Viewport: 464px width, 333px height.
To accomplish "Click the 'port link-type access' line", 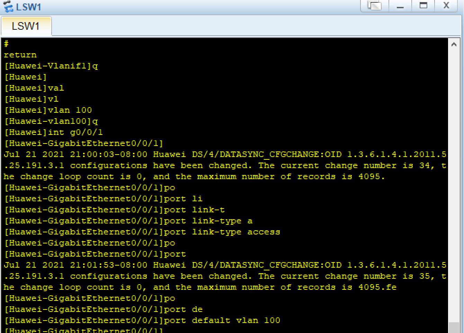I will click(142, 232).
